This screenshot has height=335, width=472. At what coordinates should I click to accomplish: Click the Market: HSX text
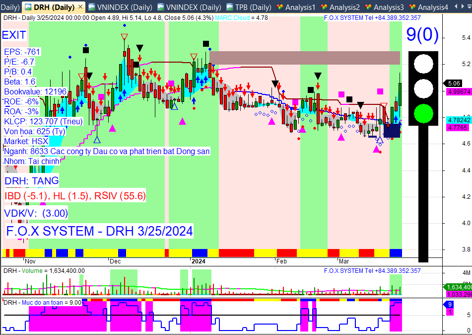tap(26, 141)
